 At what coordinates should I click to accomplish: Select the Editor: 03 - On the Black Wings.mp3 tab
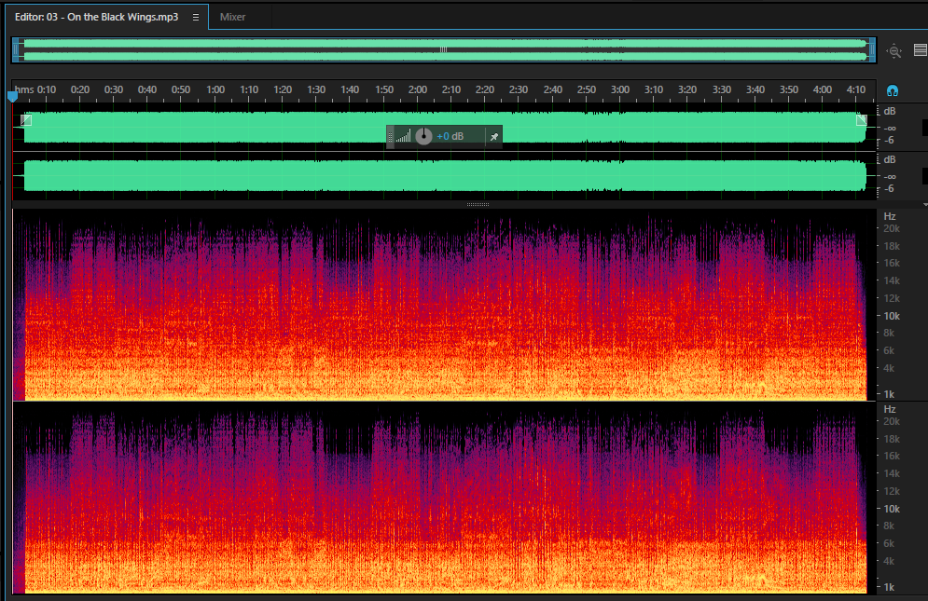point(96,17)
